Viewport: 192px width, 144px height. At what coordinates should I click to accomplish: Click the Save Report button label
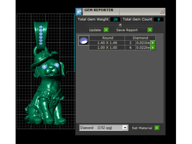pos(127,30)
